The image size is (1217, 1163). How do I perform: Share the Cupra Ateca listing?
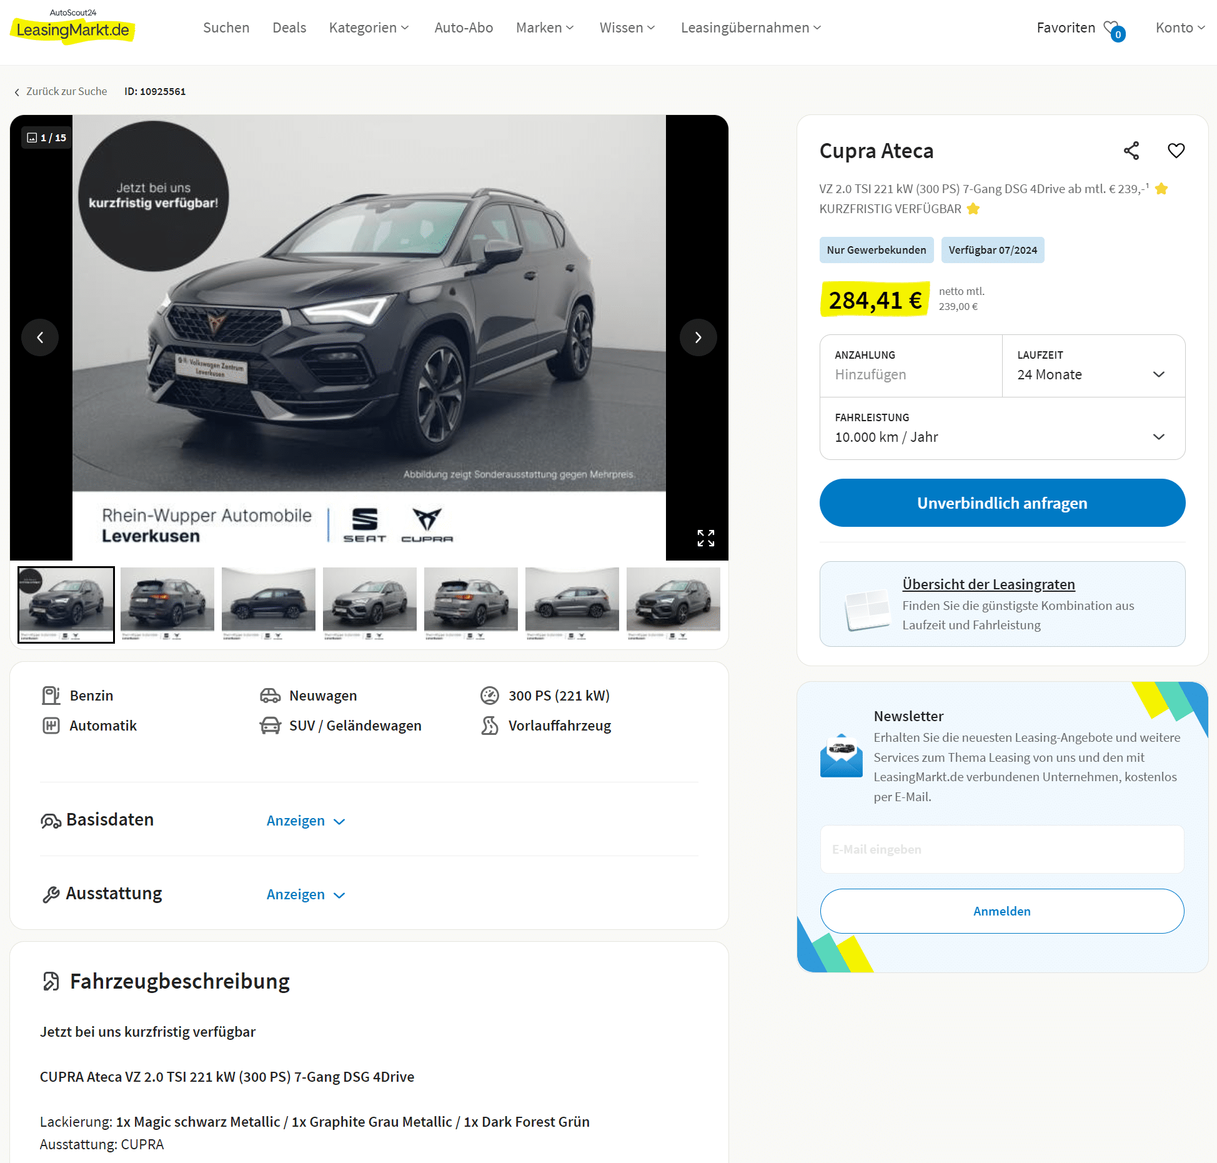coord(1131,151)
